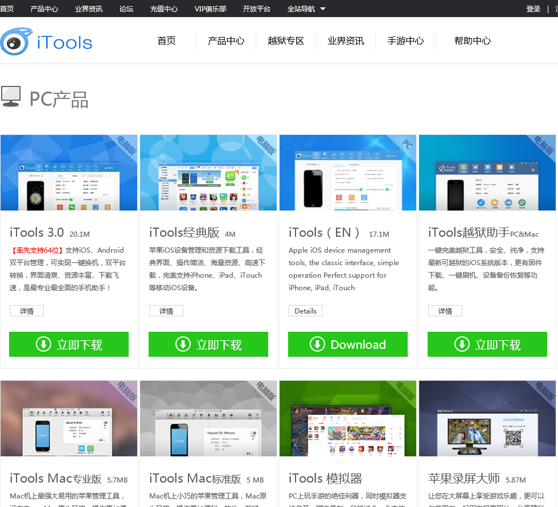
Task: Click the iTools ( EN ) title
Action: [324, 233]
